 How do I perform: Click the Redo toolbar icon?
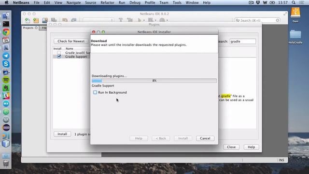tap(74, 20)
